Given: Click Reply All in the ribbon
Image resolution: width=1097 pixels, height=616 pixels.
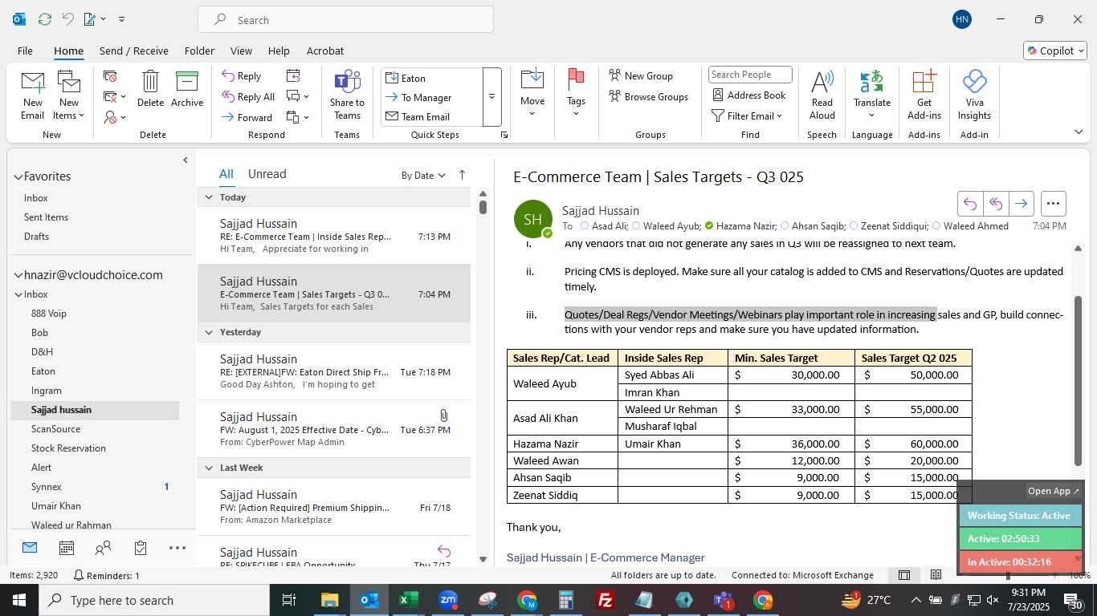Looking at the screenshot, I should click(248, 96).
